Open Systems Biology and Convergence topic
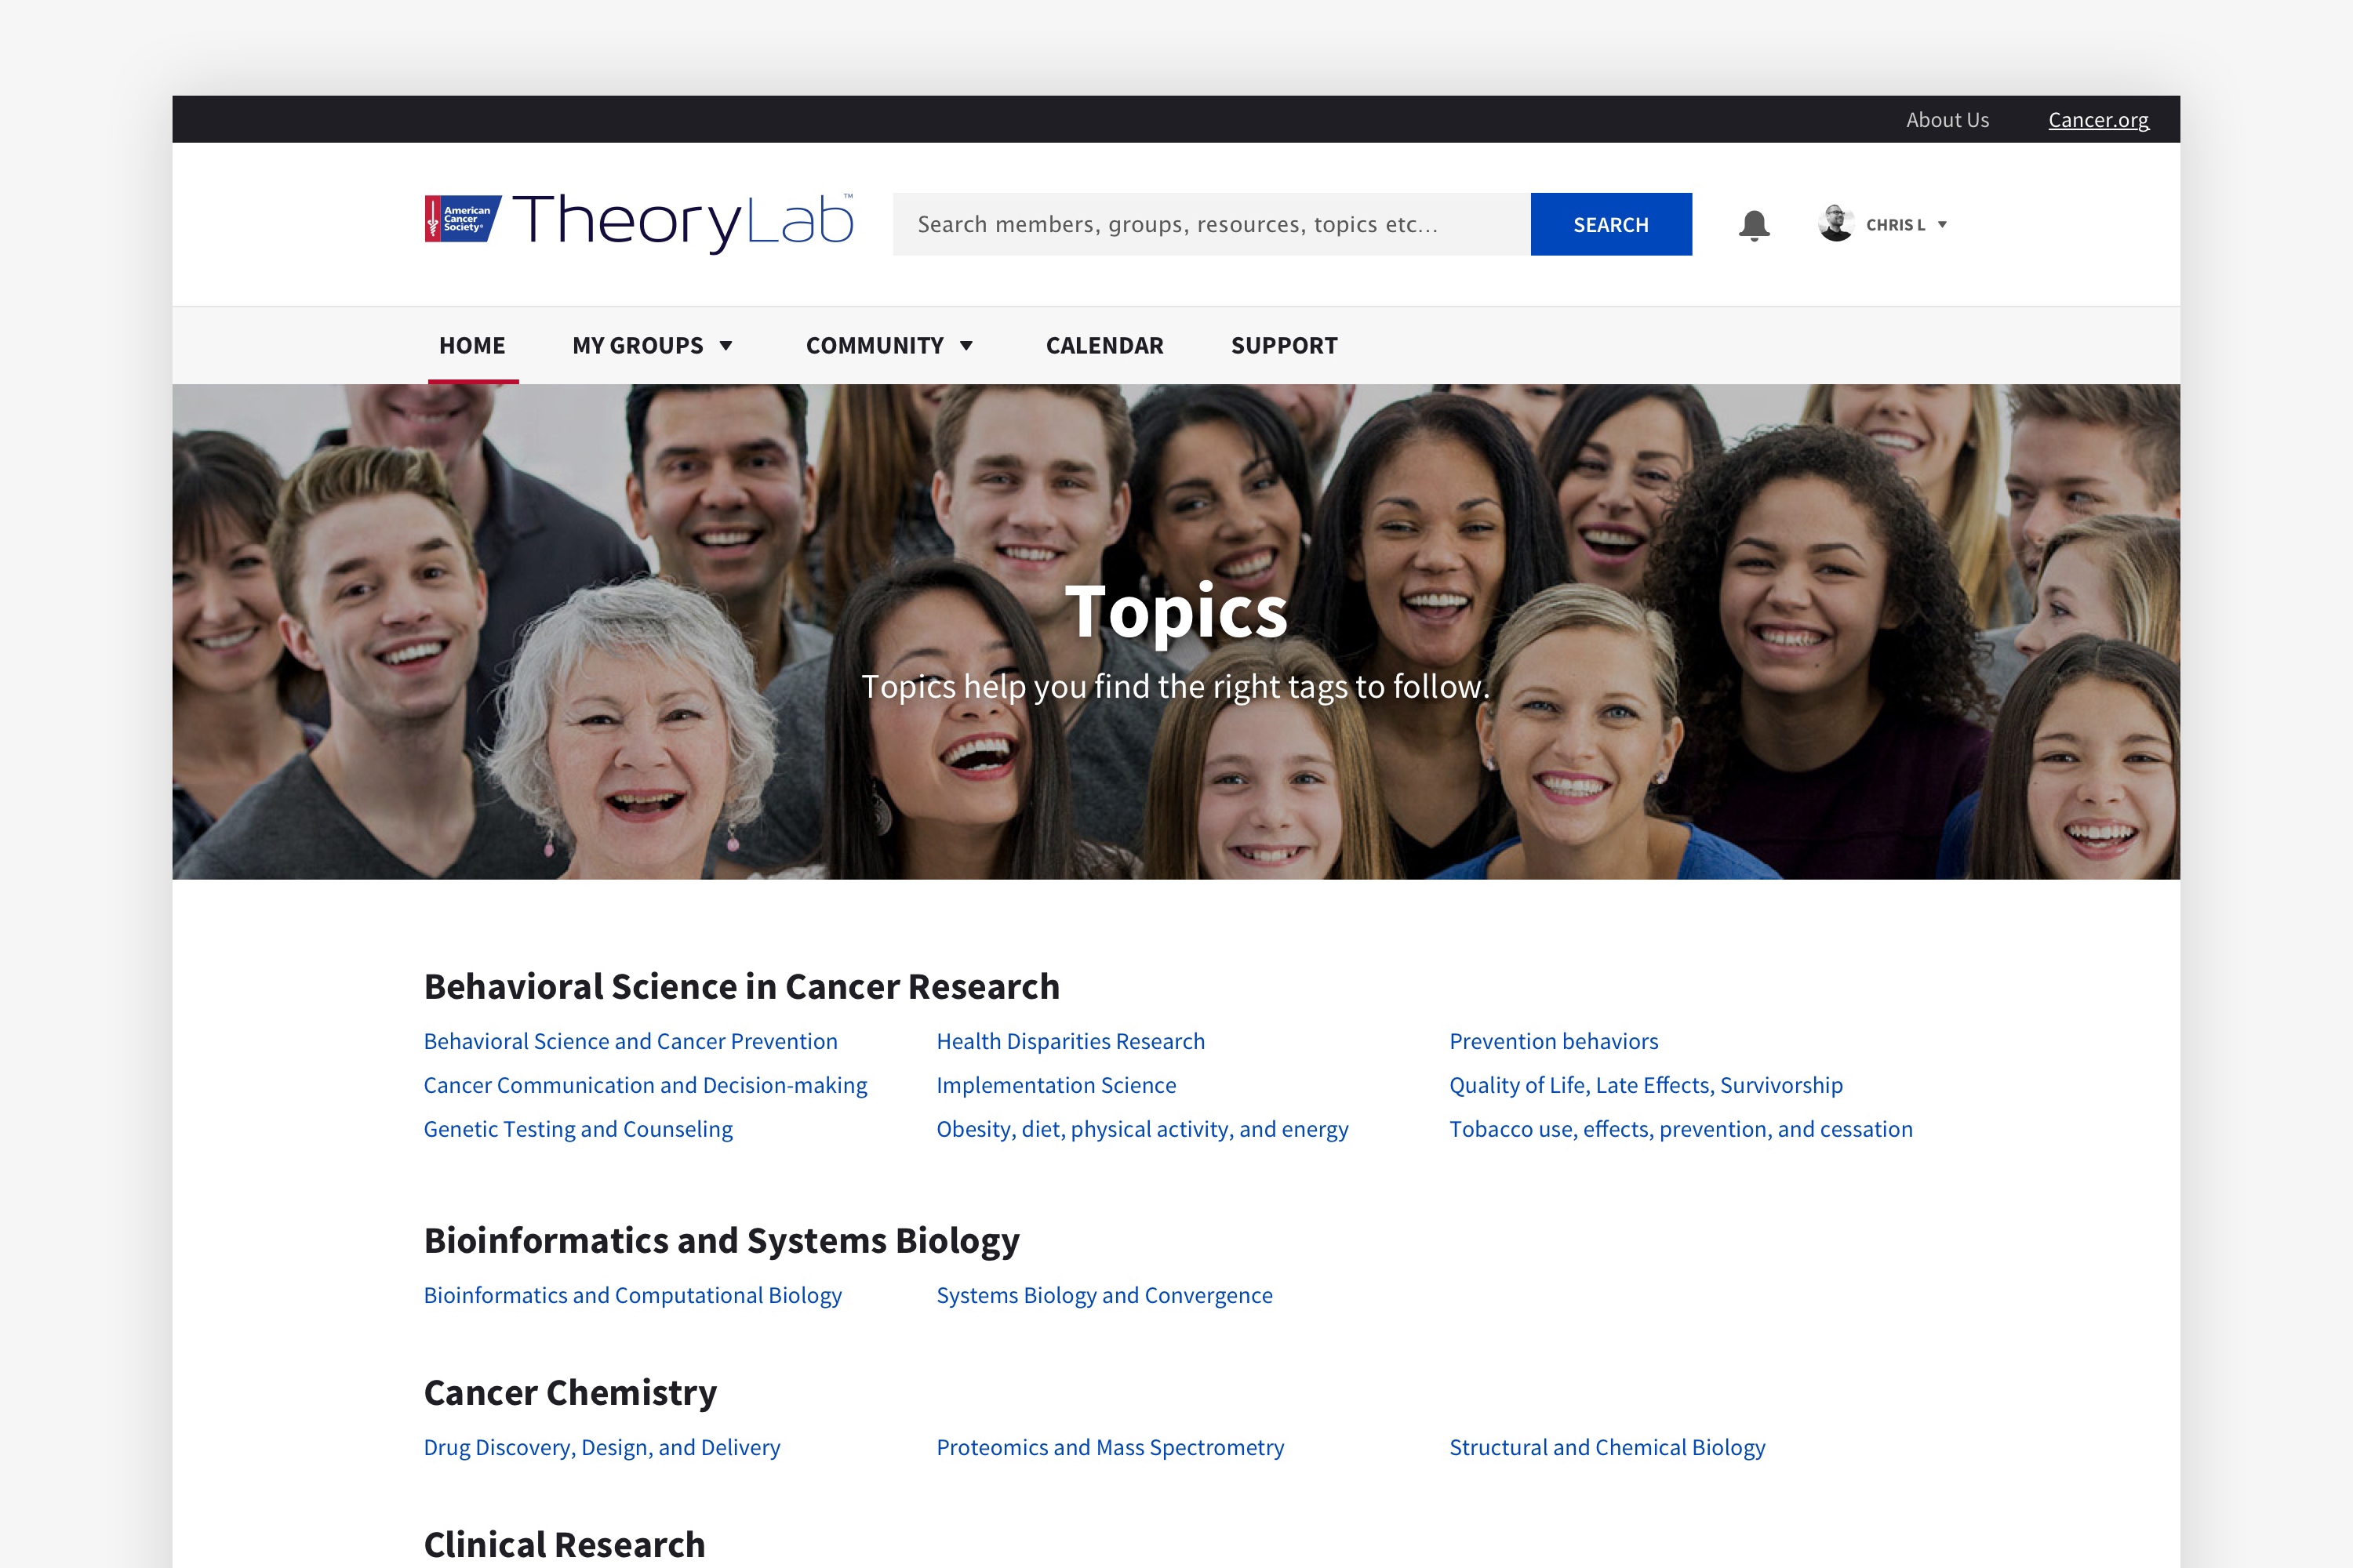2353x1568 pixels. 1104,1295
